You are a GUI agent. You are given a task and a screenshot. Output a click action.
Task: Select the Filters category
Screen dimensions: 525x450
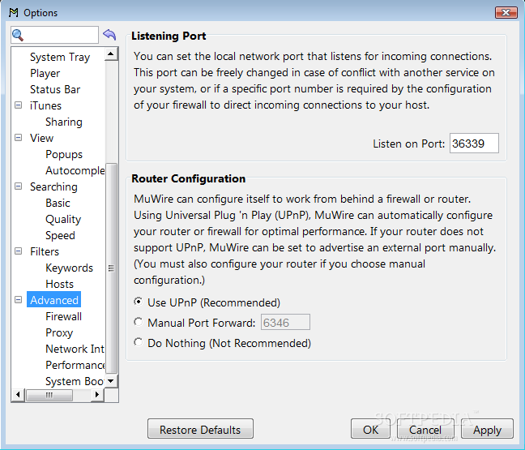(x=45, y=251)
